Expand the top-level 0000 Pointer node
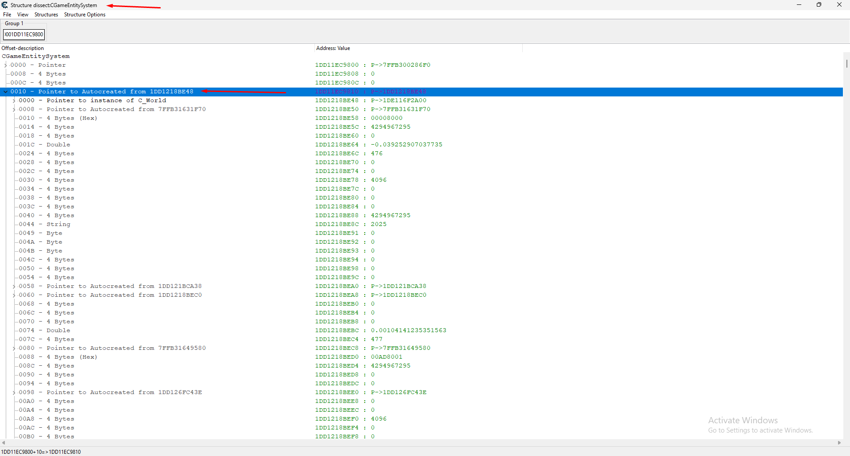 point(5,65)
